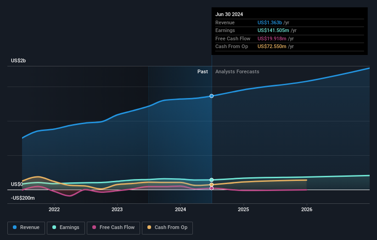Click the Earnings row label in tooltip
This screenshot has width=377, height=240.
click(225, 30)
